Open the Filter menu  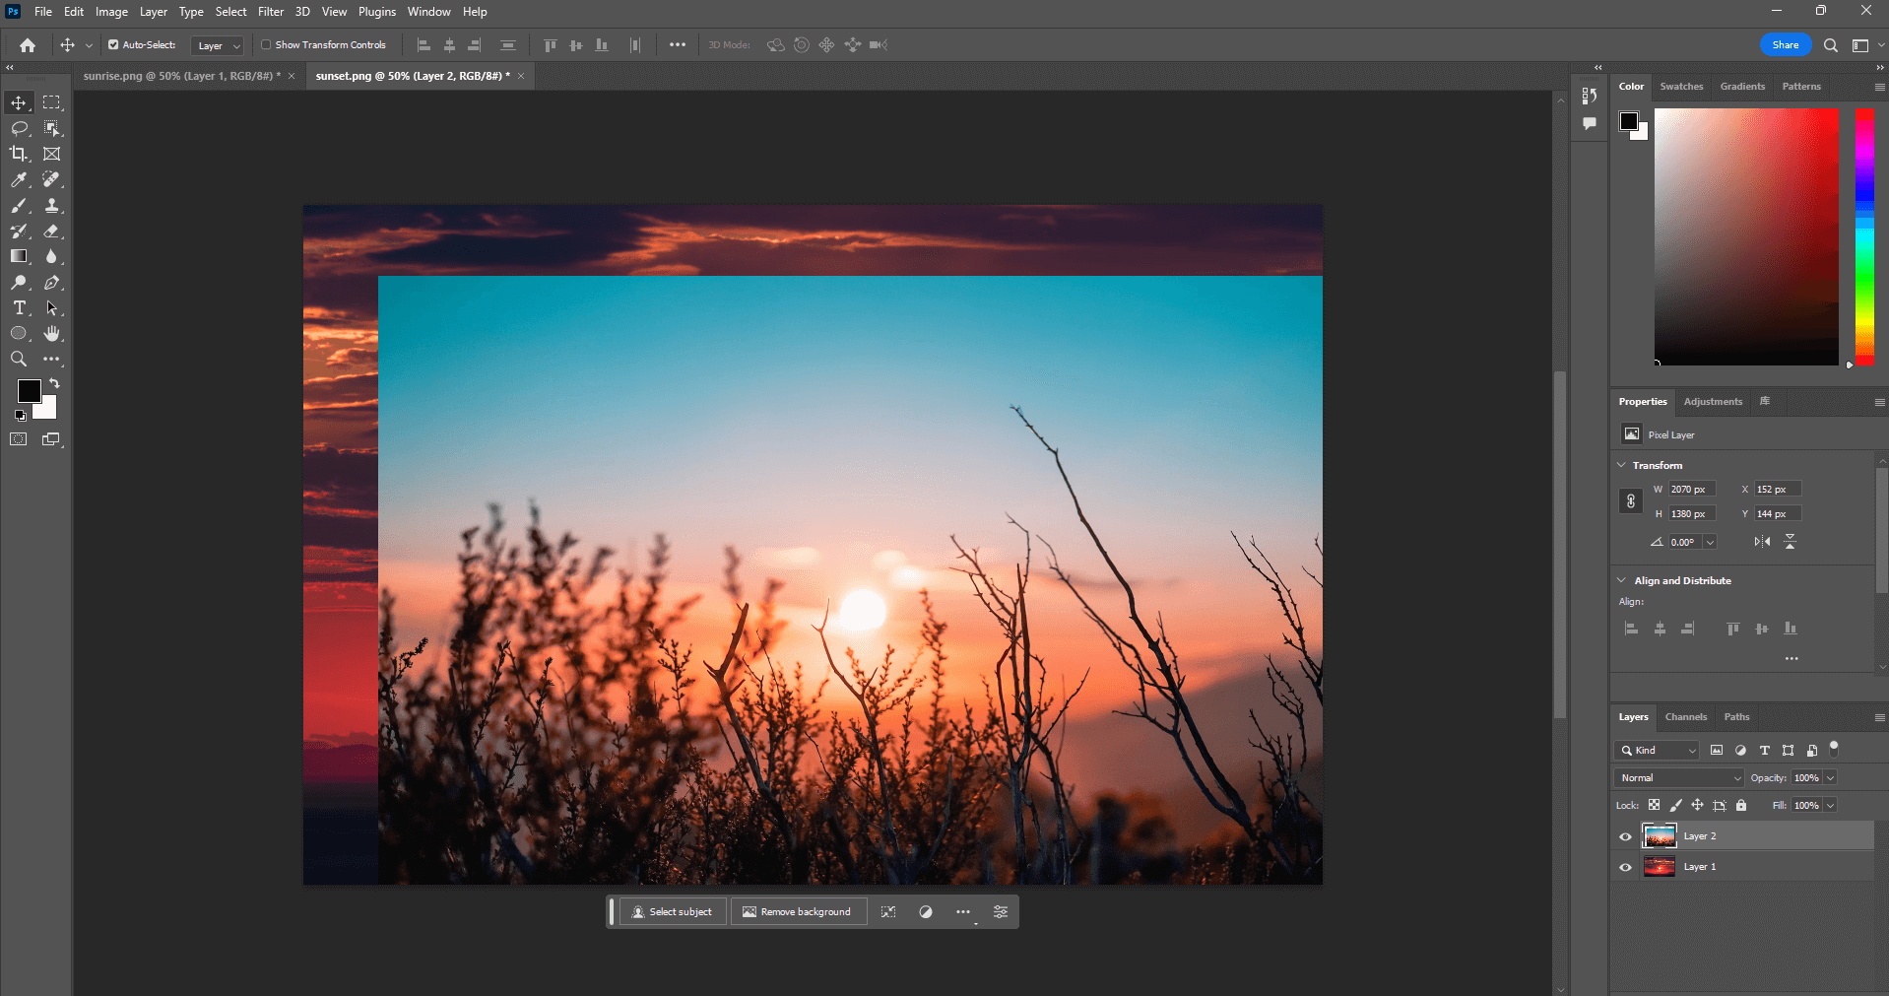[x=271, y=12]
